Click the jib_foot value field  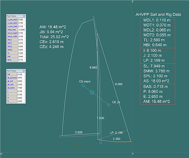pyautogui.click(x=21, y=85)
